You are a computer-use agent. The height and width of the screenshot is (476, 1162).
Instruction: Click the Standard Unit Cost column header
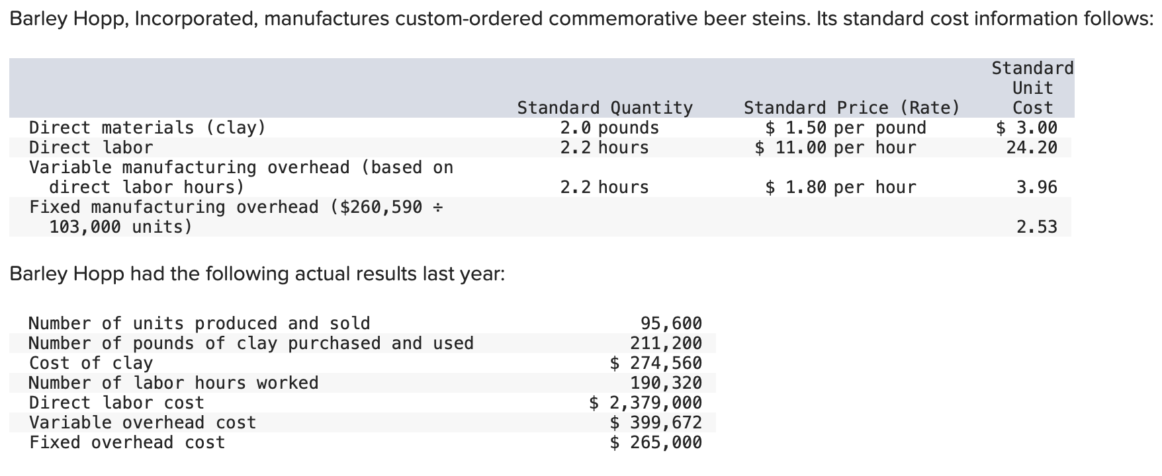point(1032,88)
